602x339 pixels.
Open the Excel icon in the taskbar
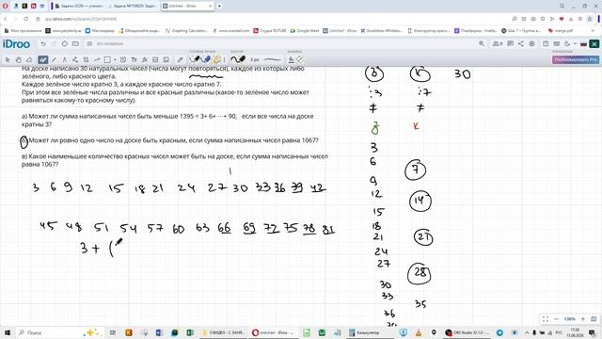(x=190, y=332)
